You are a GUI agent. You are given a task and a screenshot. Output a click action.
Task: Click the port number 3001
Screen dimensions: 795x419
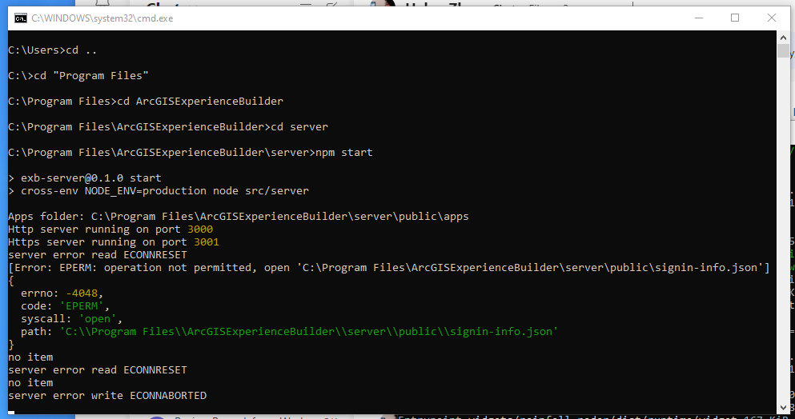pos(207,242)
